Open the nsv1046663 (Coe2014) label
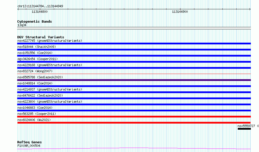This screenshot has width=259, height=152. tap(35, 108)
